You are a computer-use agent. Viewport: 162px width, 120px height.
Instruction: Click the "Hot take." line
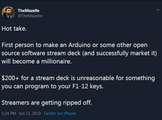(14, 28)
